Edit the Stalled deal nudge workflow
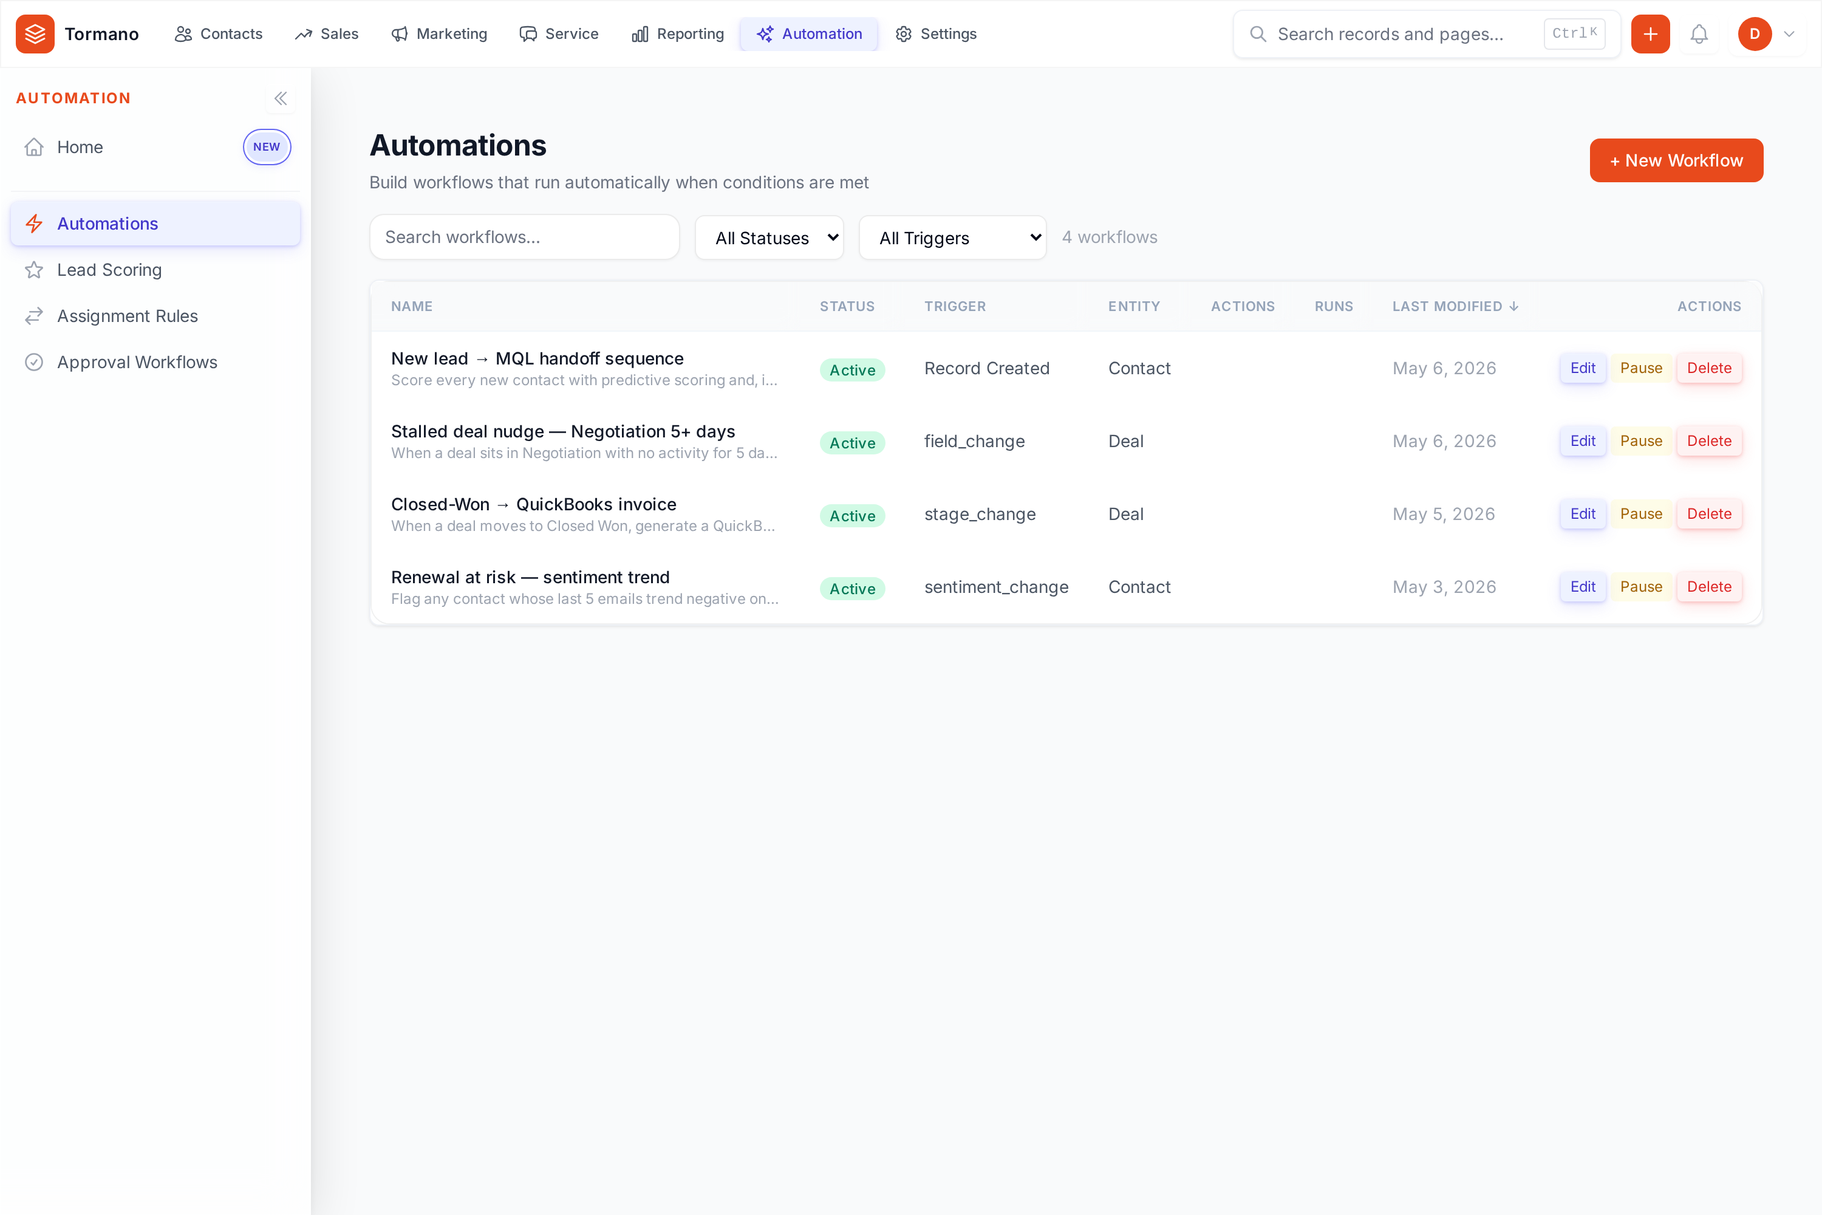1822x1215 pixels. click(x=1583, y=441)
